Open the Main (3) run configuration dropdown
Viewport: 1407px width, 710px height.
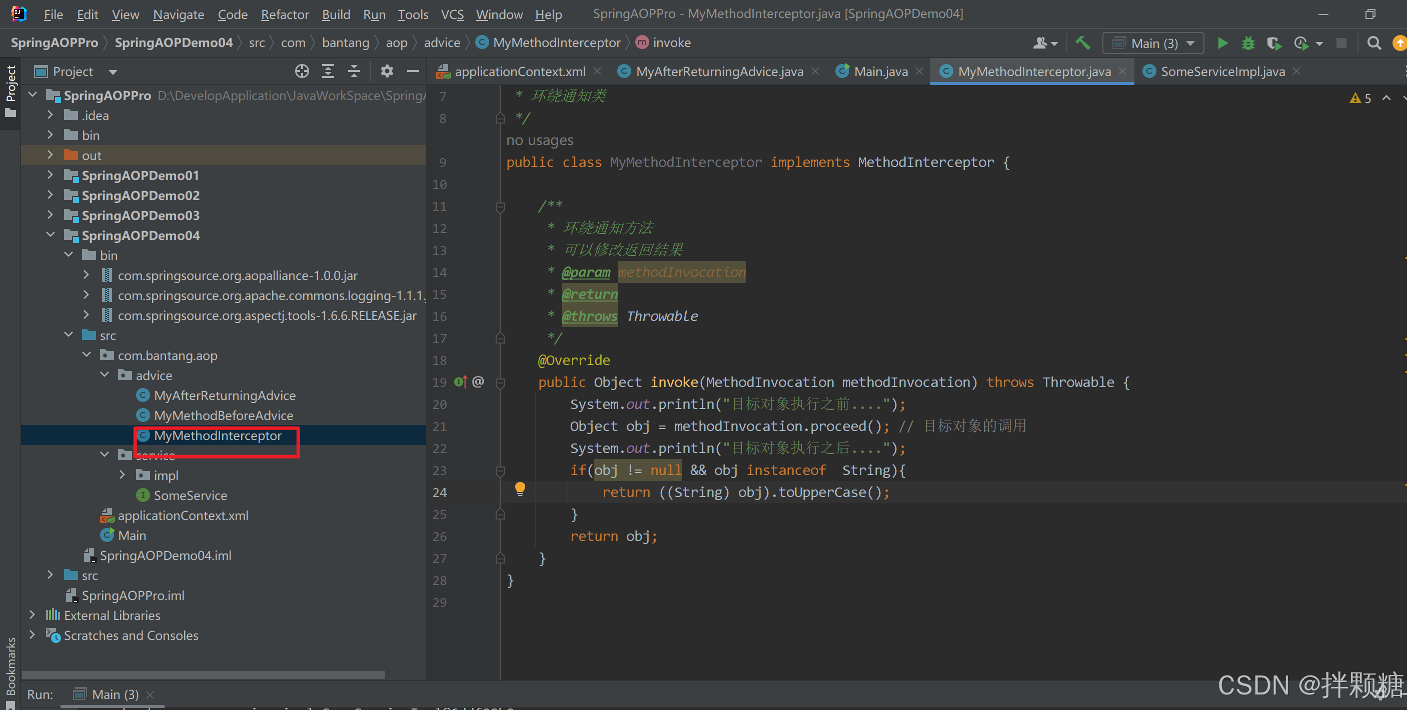[x=1153, y=43]
